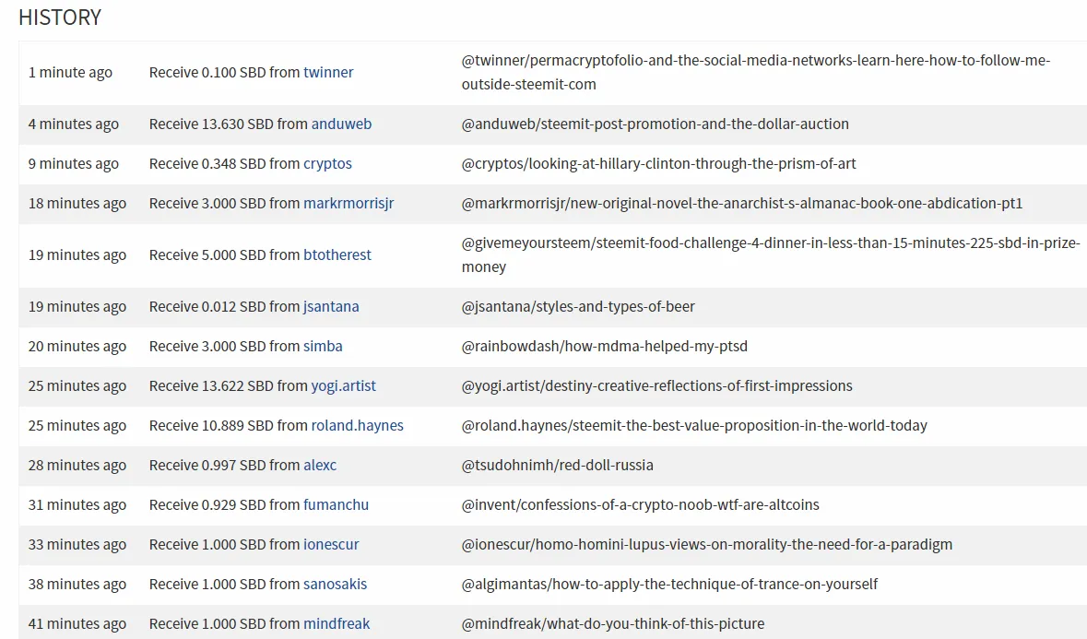Open markrmorrisjr's profile link
The width and height of the screenshot is (1087, 639).
349,203
